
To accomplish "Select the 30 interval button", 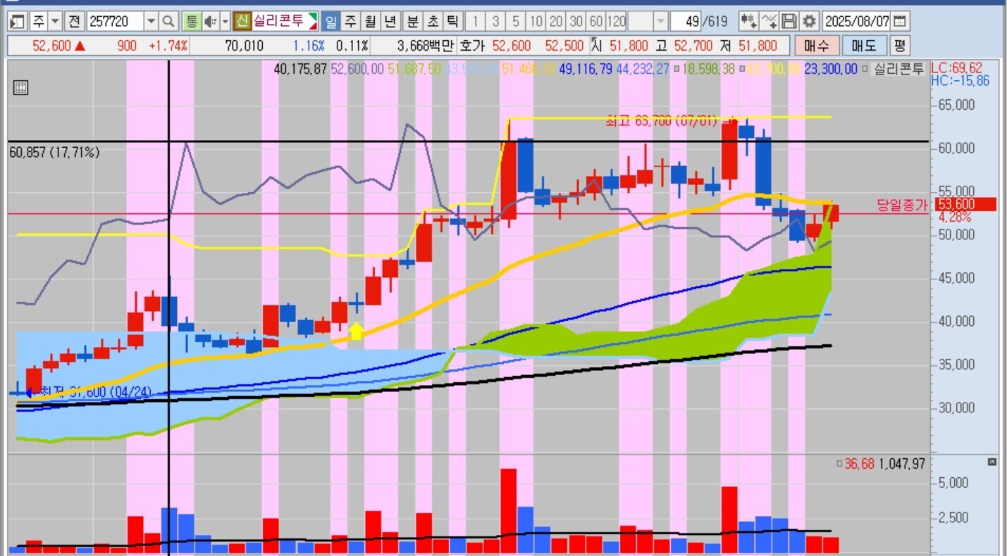I will (576, 21).
